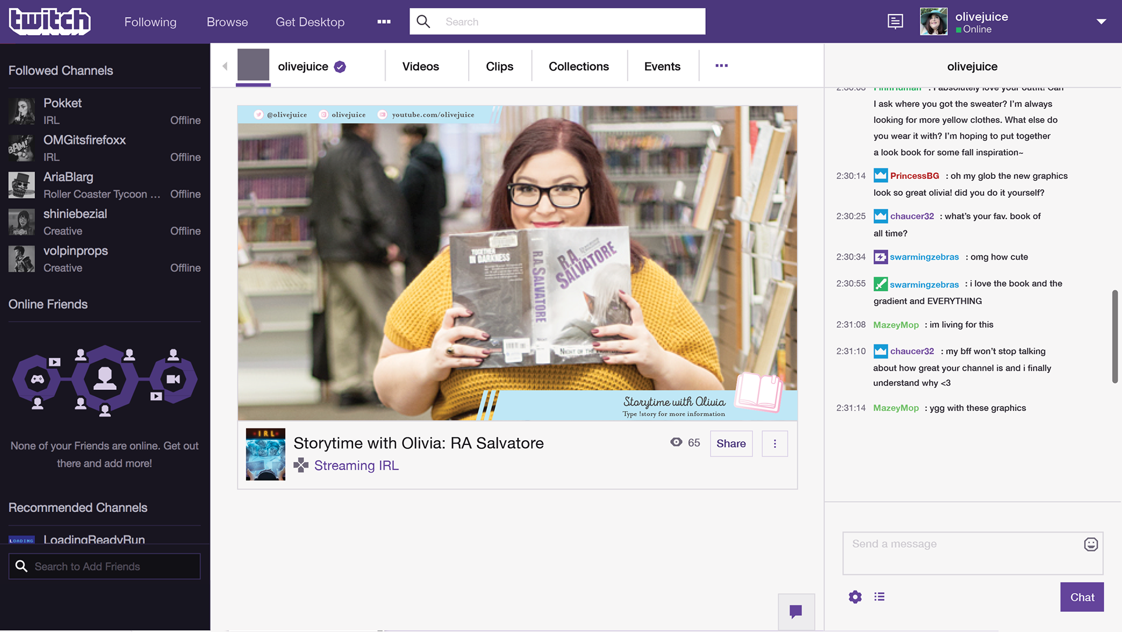Screen dimensions: 1122x632
Task: Click the game box art thumbnail
Action: coord(266,454)
